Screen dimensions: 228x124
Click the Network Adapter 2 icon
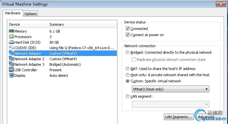tap(11, 59)
